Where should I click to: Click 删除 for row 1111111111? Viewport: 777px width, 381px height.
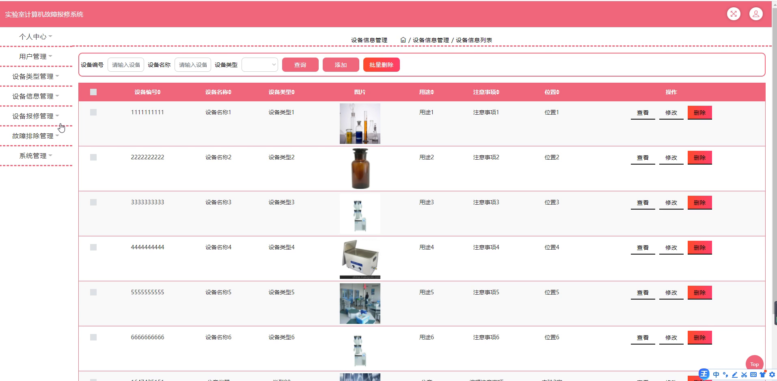click(x=700, y=113)
